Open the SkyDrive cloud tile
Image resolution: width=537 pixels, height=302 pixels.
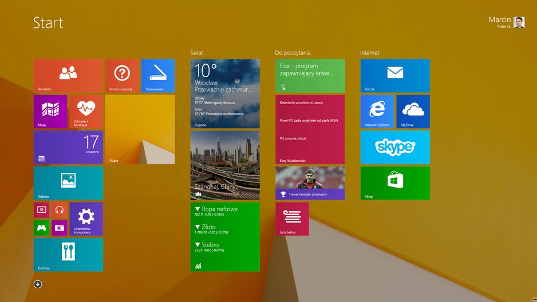click(x=413, y=112)
